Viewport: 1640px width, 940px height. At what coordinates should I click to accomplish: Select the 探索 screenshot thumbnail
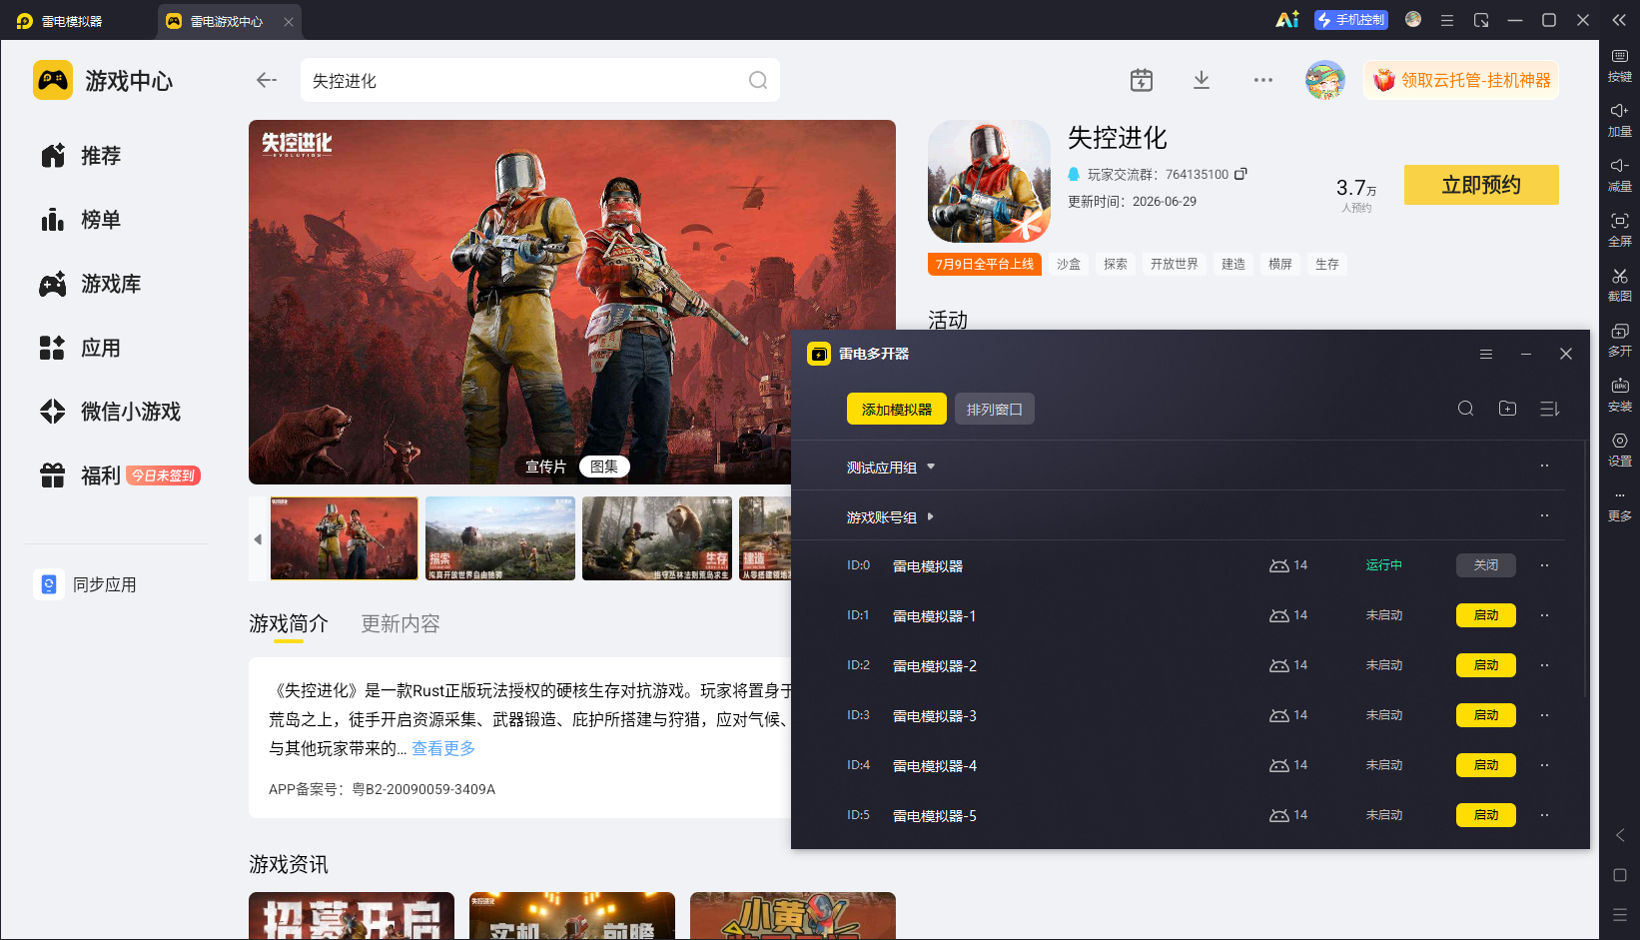500,538
